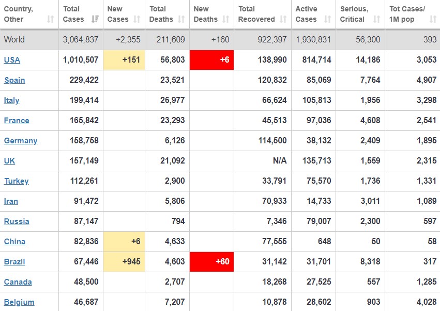
Task: Click Brazil new cases cell +945
Action: point(124,261)
